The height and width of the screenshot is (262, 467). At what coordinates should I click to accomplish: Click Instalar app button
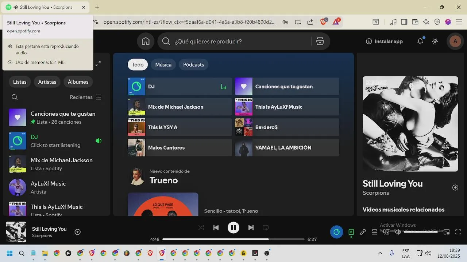point(384,41)
